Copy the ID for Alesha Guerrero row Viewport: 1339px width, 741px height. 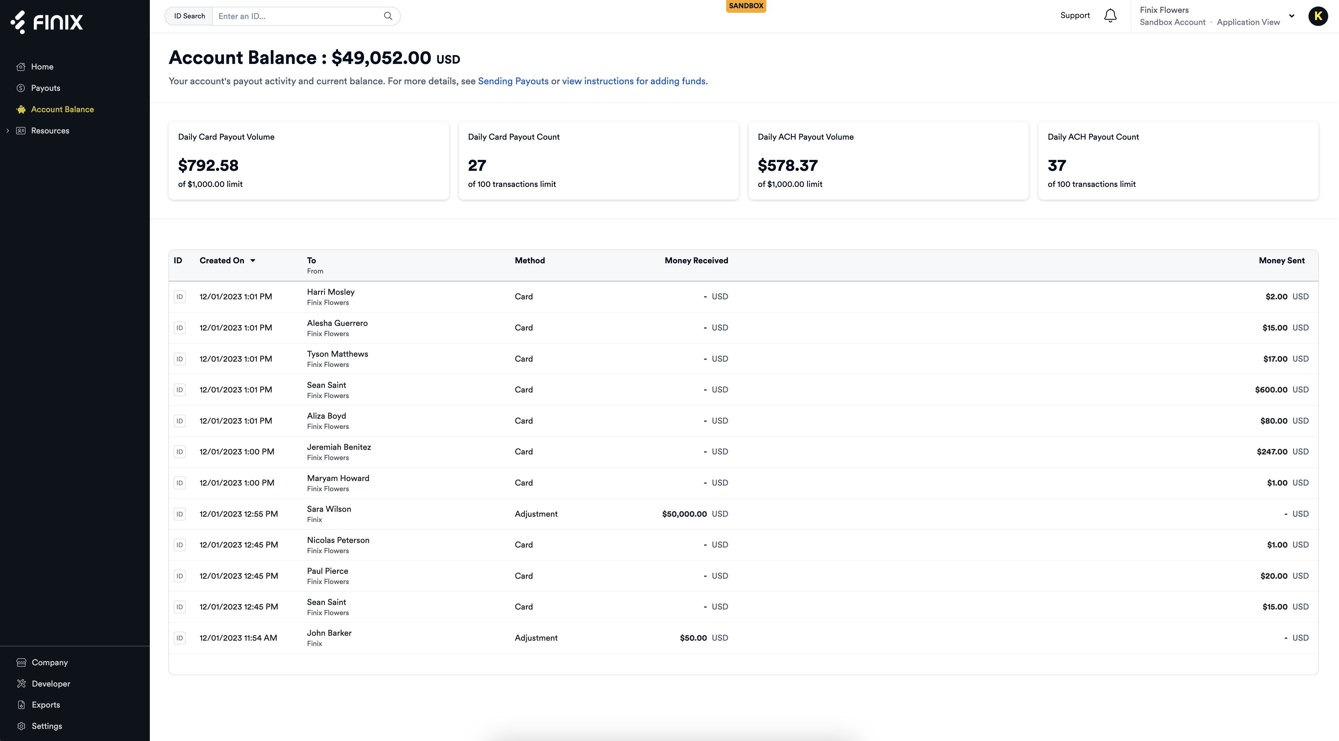point(179,328)
